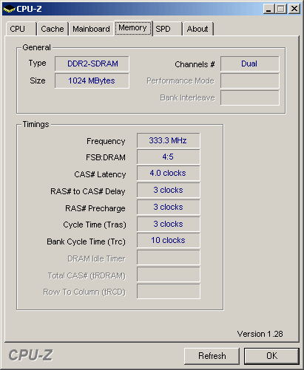Open the Cache tab
304x370 pixels.
[x=53, y=29]
